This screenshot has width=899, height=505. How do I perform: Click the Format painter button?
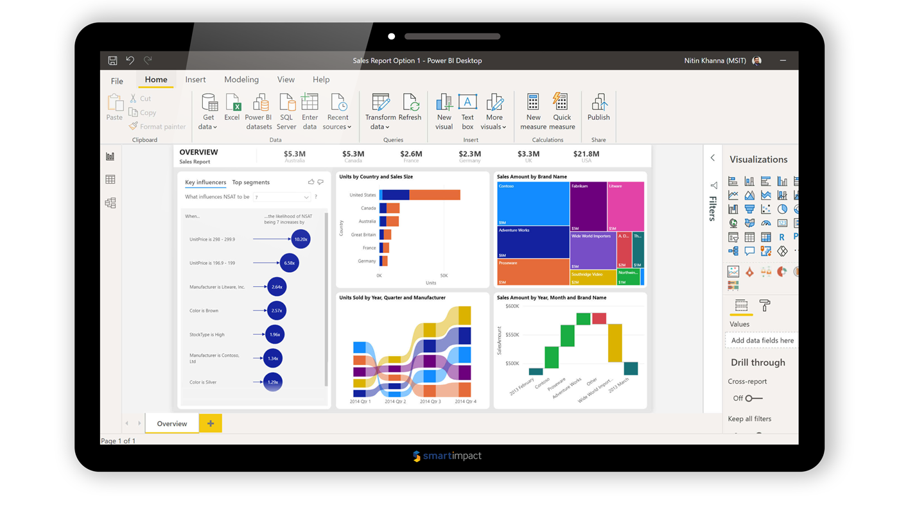(157, 126)
